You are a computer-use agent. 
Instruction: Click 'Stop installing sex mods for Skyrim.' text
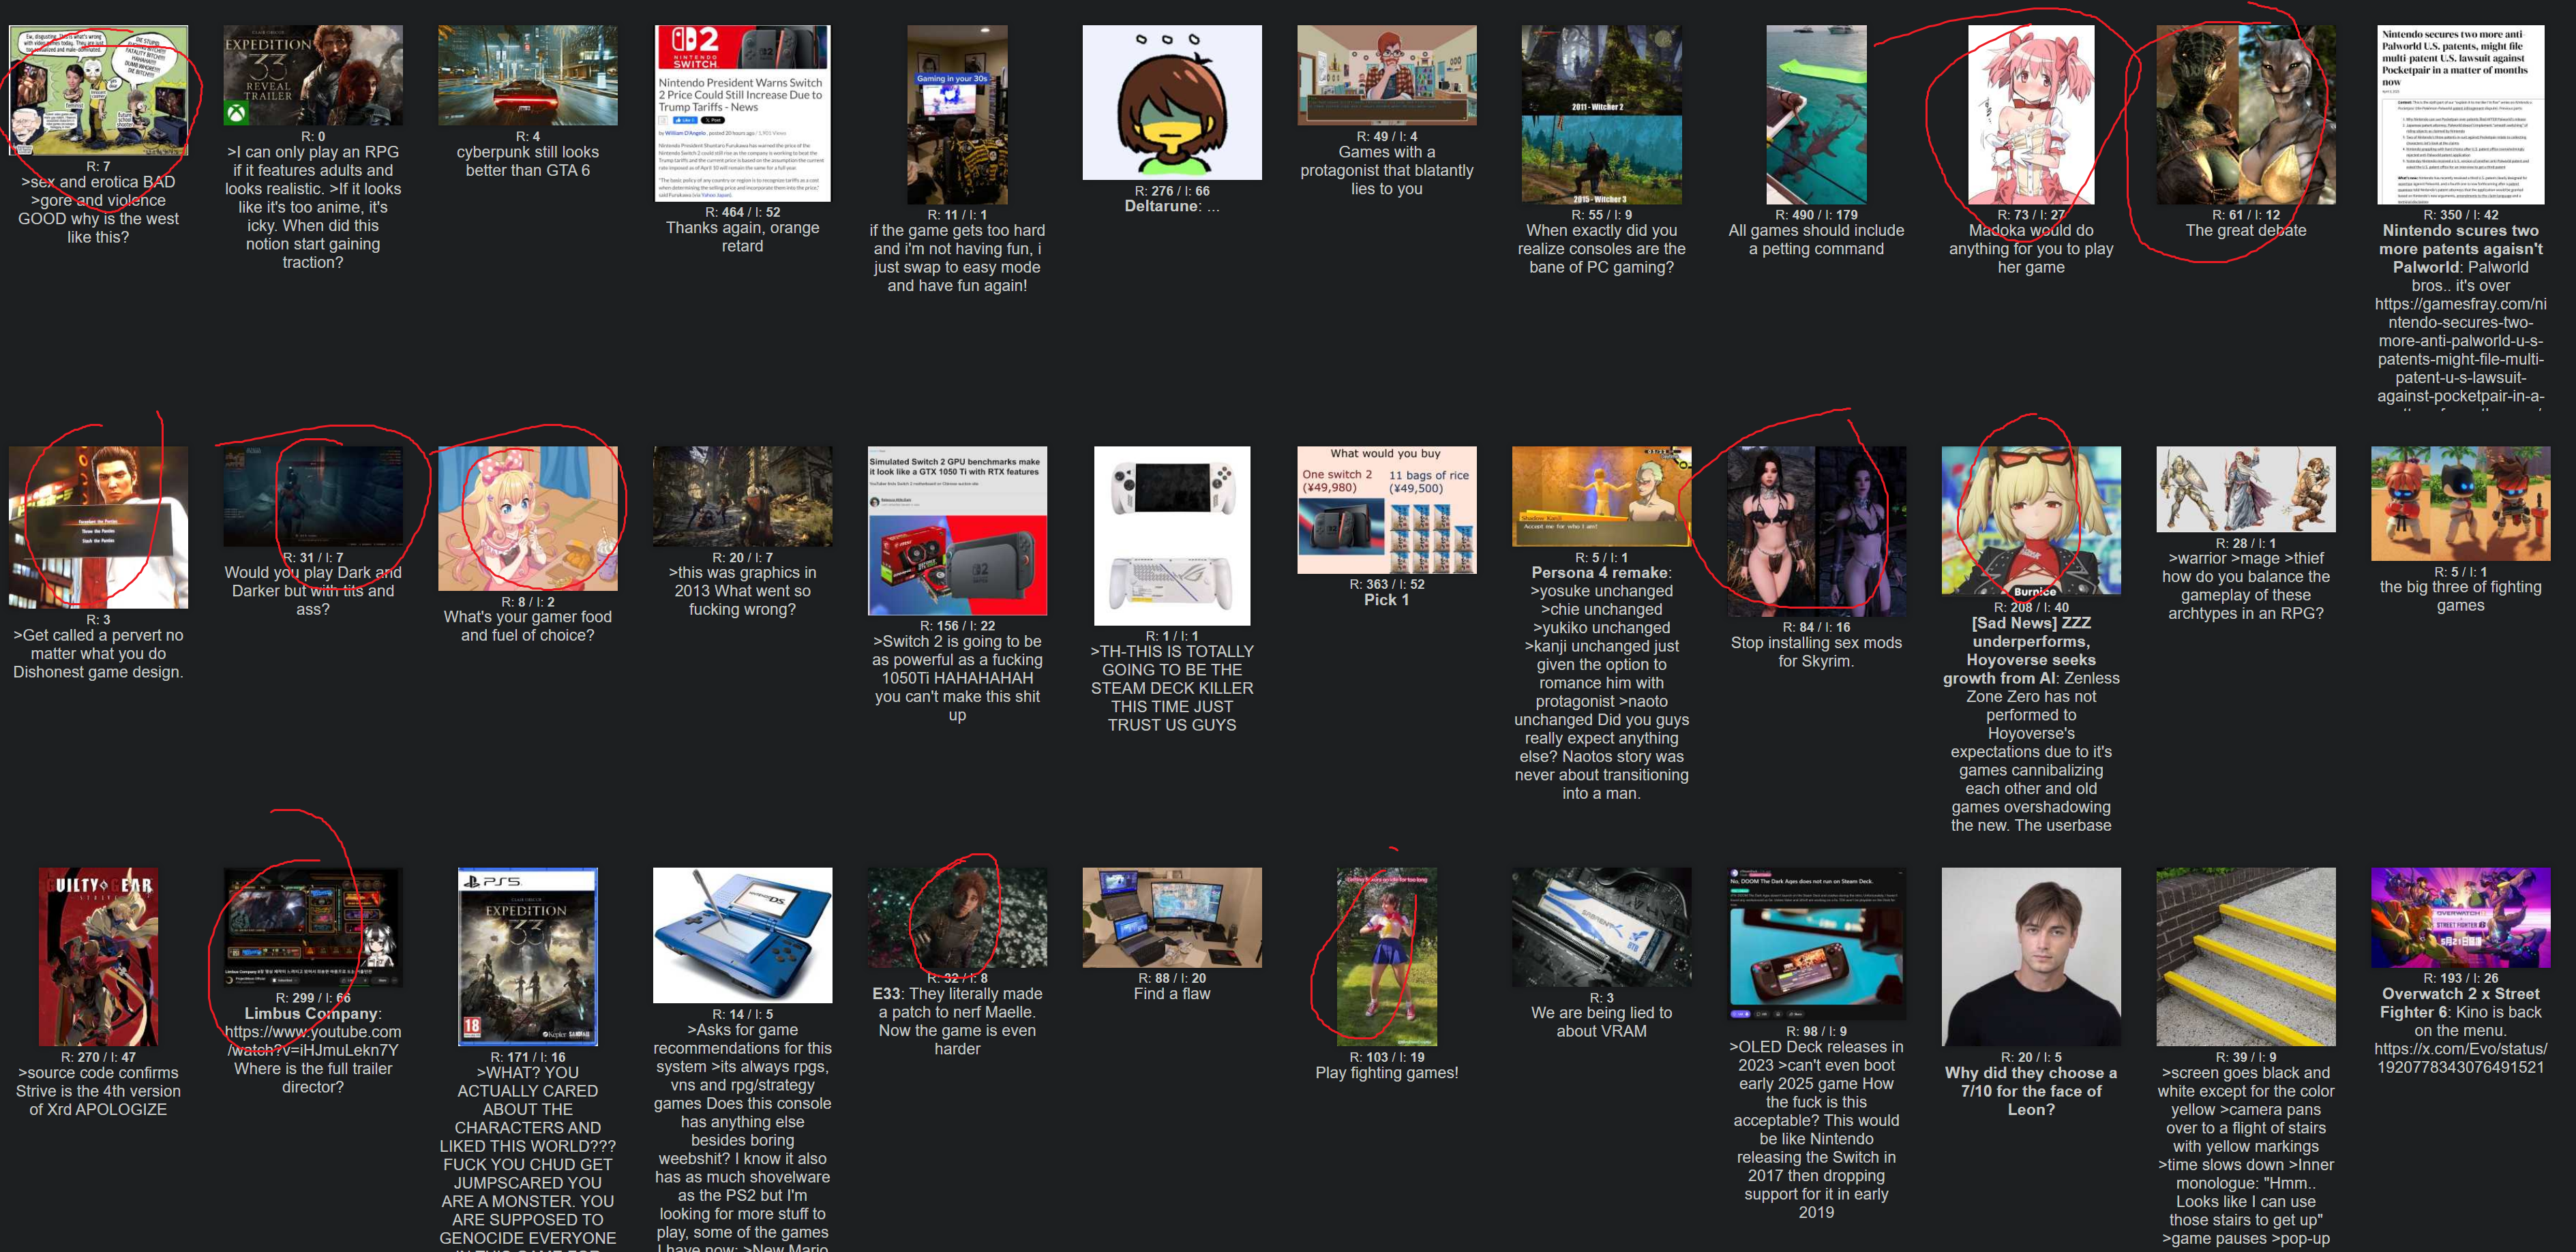tap(1816, 652)
